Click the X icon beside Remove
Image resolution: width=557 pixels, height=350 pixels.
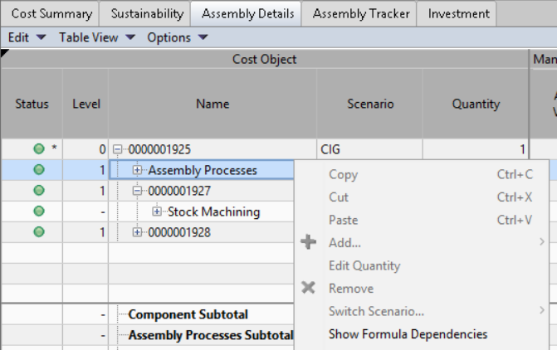[309, 289]
